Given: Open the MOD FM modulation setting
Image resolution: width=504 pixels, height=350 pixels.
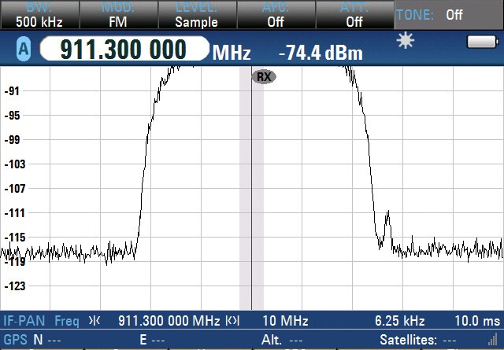Looking at the screenshot, I should [118, 15].
